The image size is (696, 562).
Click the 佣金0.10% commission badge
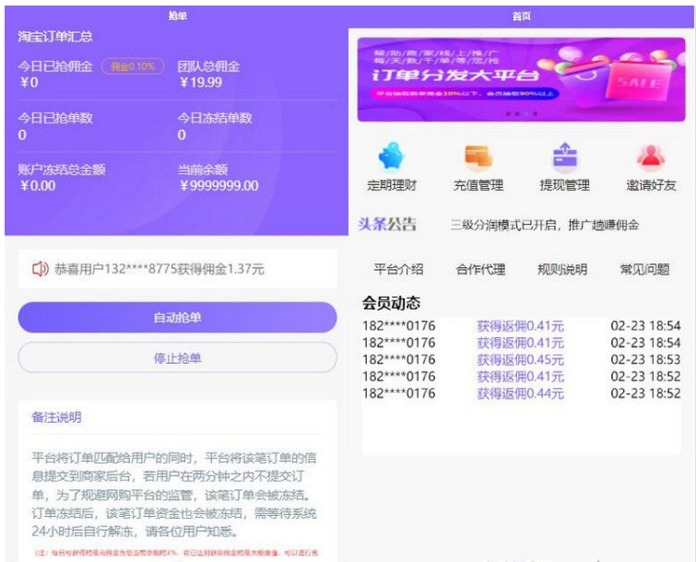click(x=133, y=66)
